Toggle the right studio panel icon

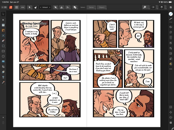(x=171, y=7)
